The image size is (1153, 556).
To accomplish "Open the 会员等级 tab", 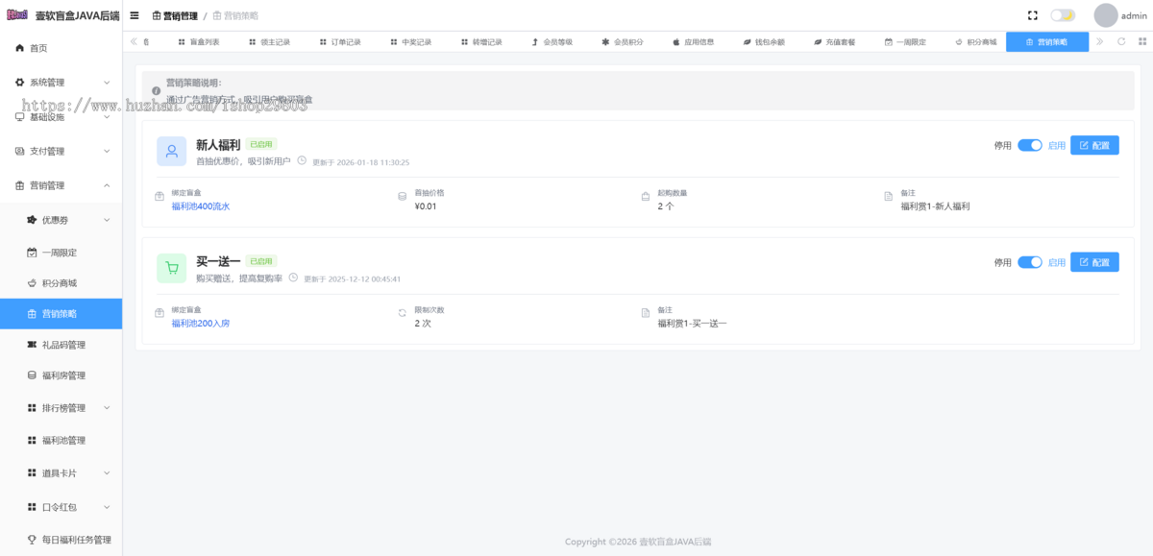I will tap(552, 42).
